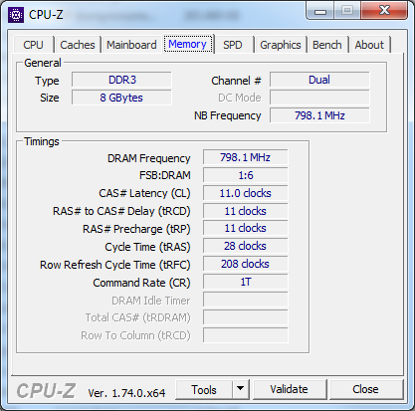Click the 'RAS# to CAS# Delay (tRCD)' label
415x411 pixels.
coord(121,211)
